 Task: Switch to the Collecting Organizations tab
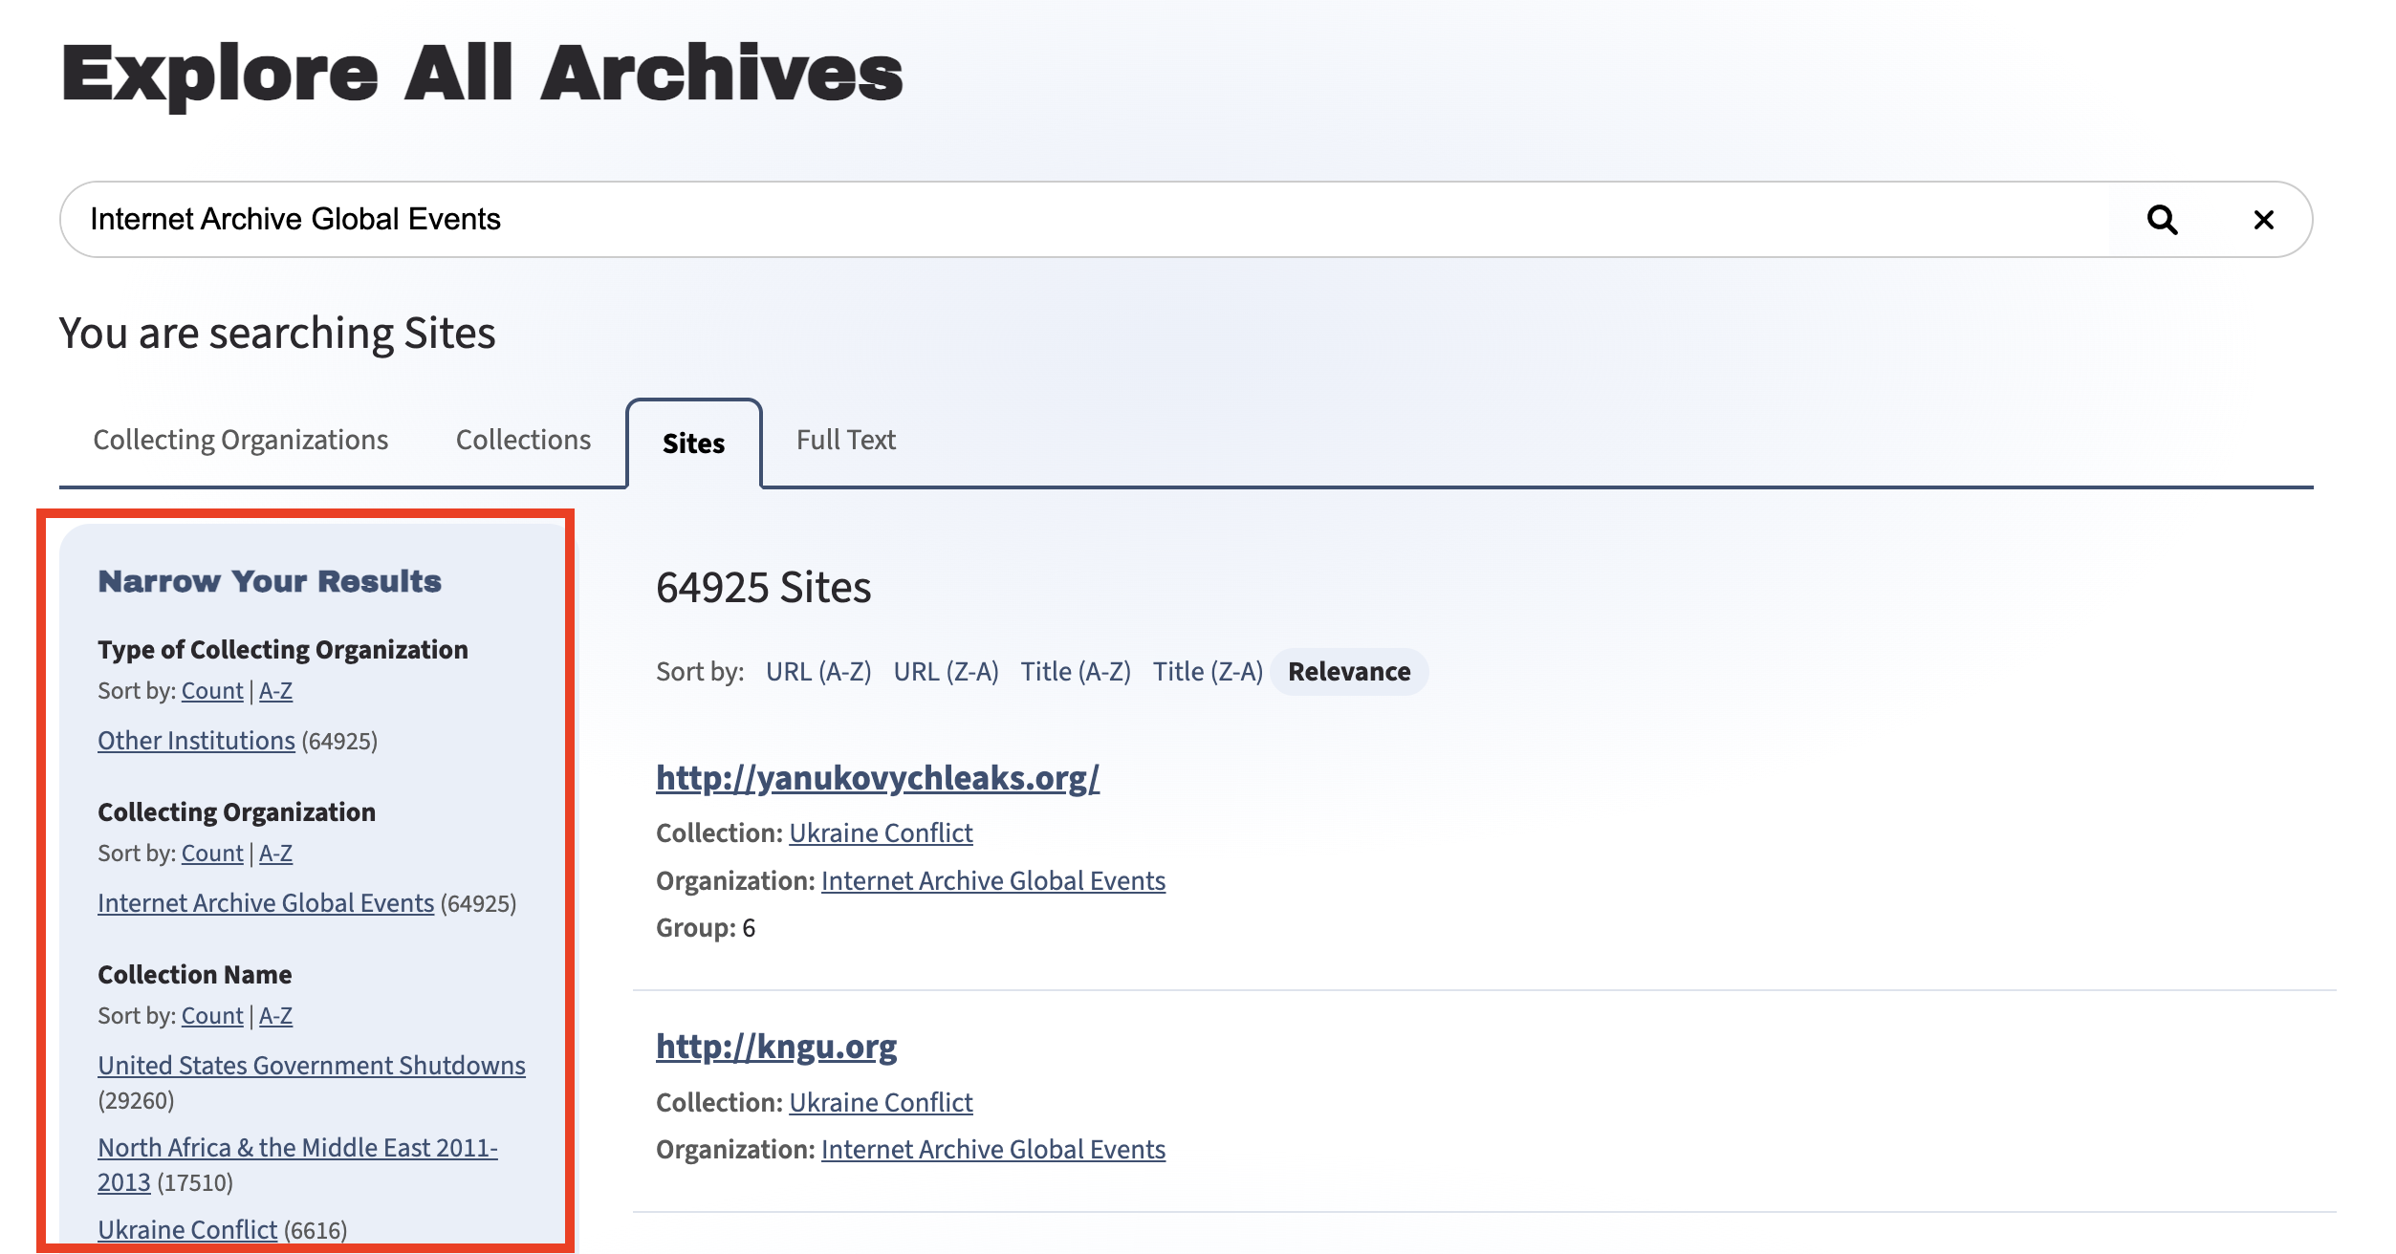coord(240,440)
